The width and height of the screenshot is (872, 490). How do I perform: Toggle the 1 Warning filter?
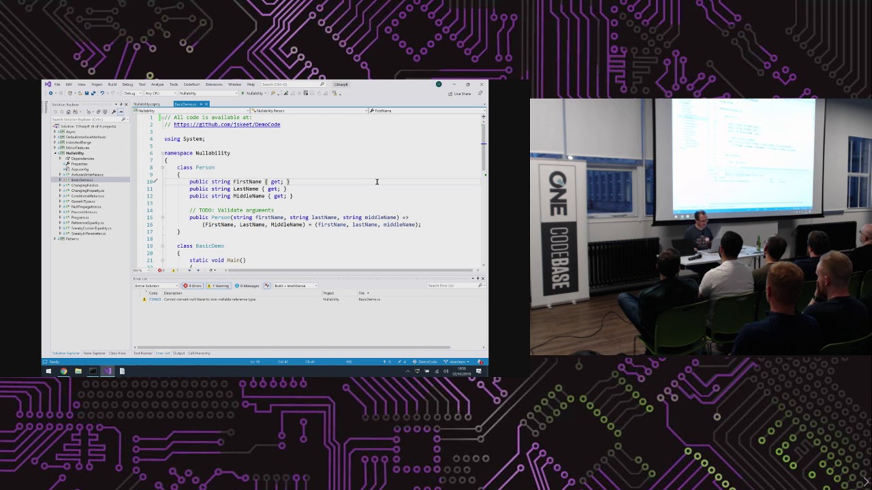pyautogui.click(x=218, y=286)
